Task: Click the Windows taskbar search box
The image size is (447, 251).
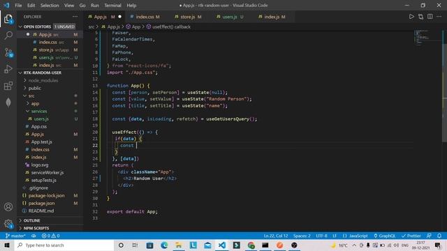Action: coord(64,245)
